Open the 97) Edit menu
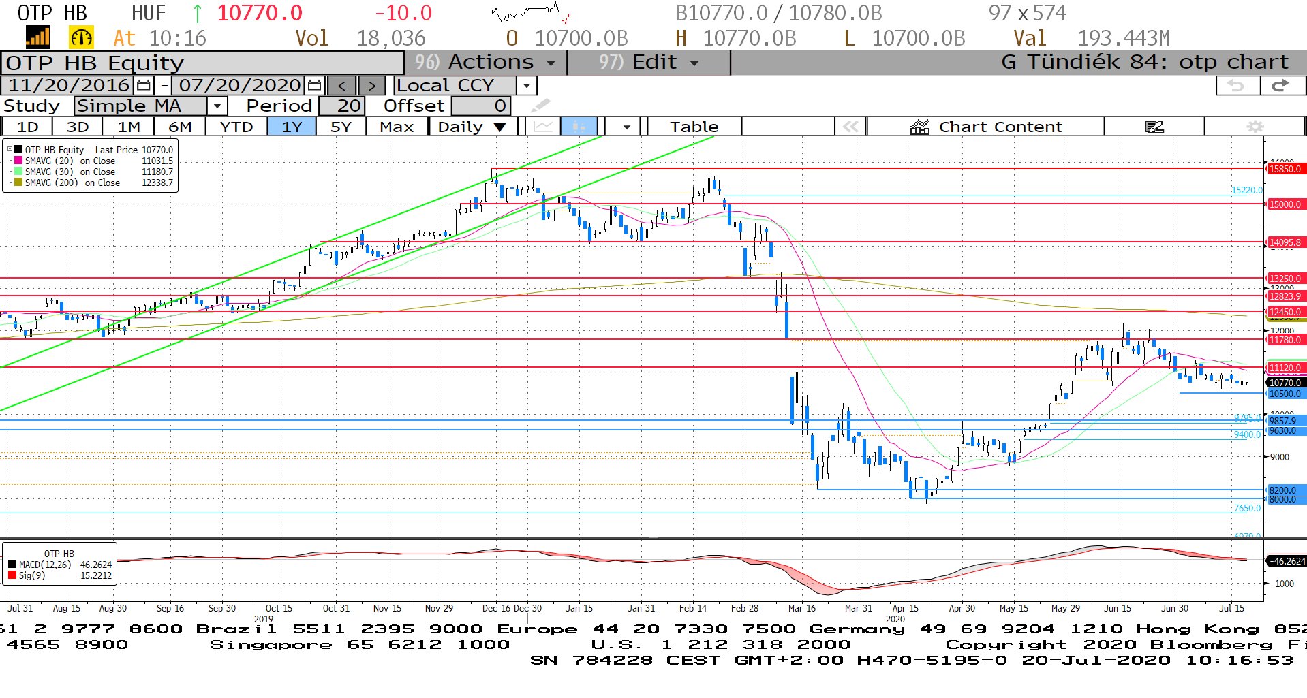 [x=649, y=62]
